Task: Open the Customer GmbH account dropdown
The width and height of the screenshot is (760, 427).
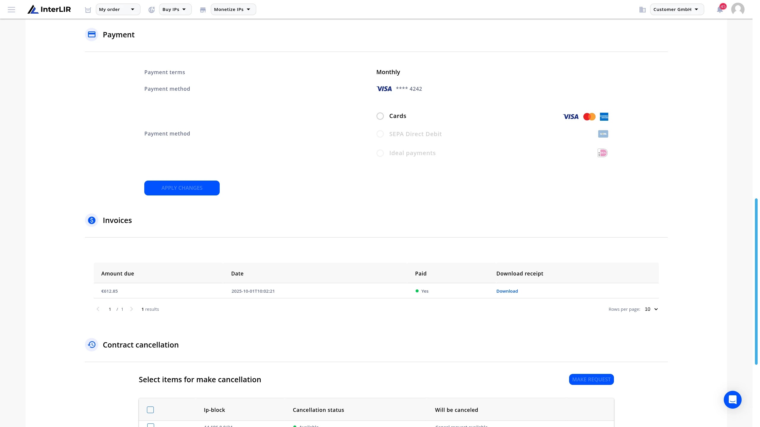Action: click(677, 9)
